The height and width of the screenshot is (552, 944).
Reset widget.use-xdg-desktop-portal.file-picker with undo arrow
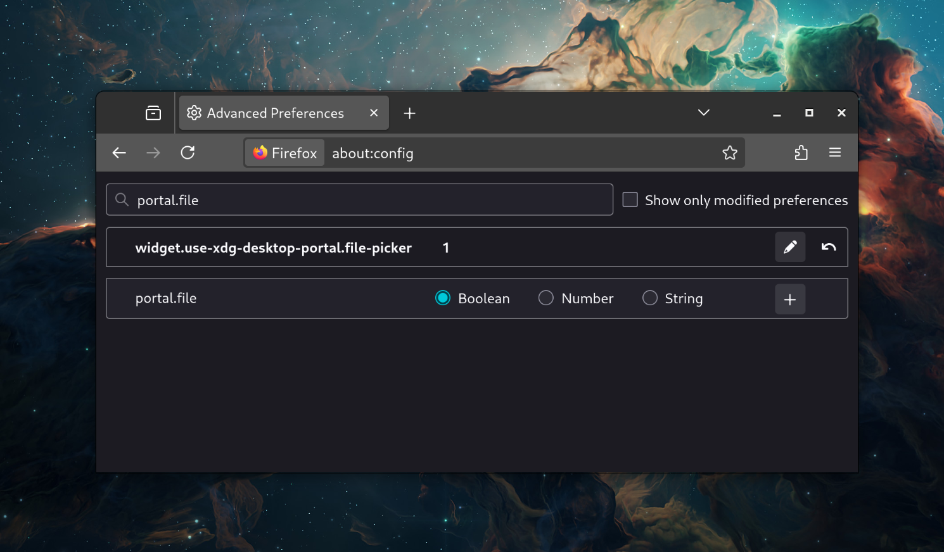[829, 247]
